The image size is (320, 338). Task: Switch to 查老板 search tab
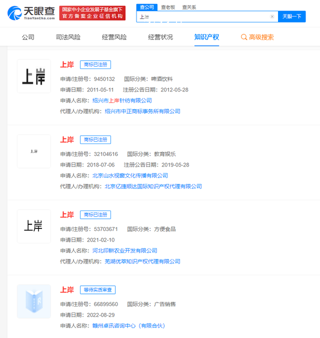click(168, 7)
